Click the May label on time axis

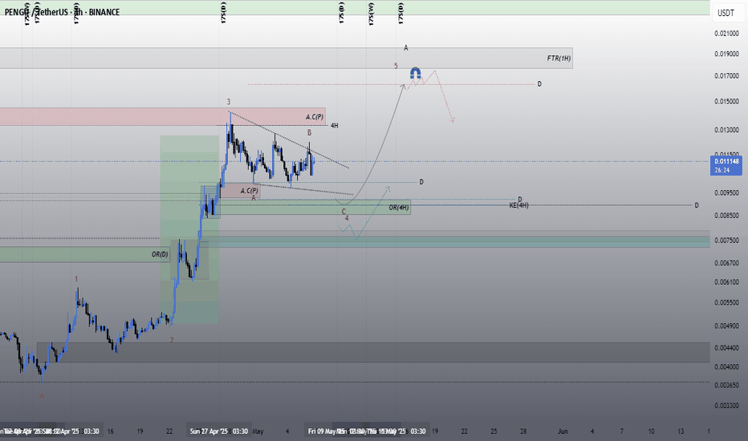click(258, 431)
